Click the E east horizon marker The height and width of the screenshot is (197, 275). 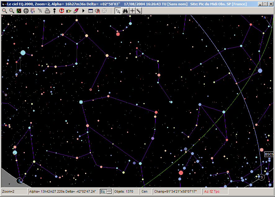pyautogui.click(x=20, y=181)
